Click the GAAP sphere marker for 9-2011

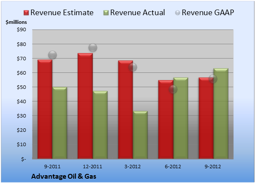click(52, 55)
